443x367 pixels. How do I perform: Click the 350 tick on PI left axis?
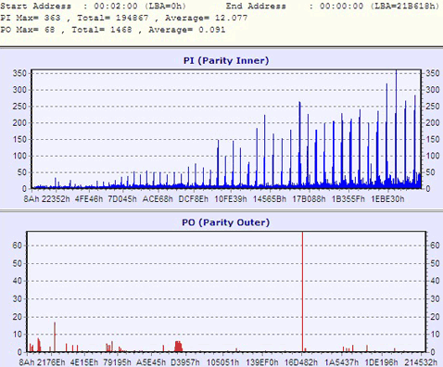pos(19,73)
